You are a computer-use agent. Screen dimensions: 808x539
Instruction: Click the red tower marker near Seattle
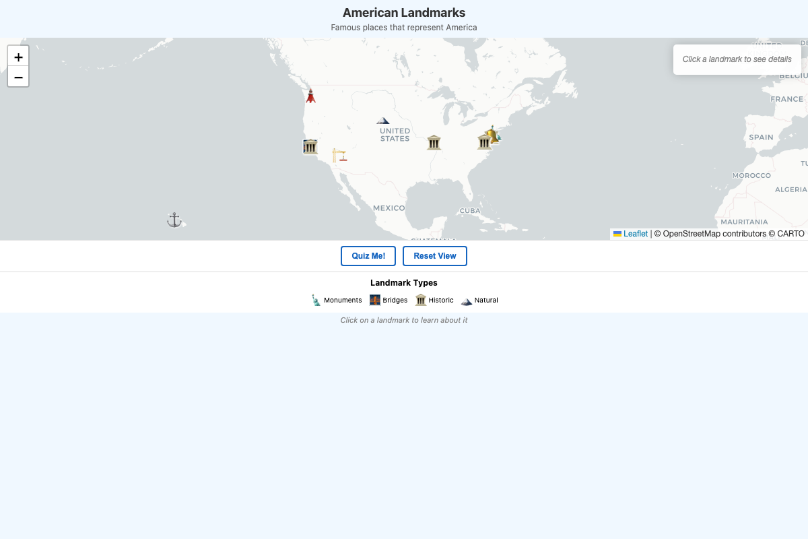(x=310, y=96)
